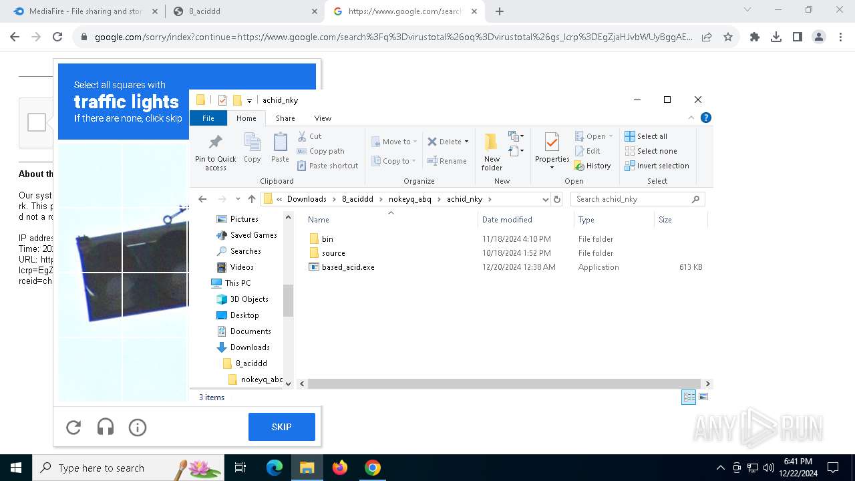Open Quick Access Toolbar customize dropdown
The width and height of the screenshot is (855, 481).
coord(249,100)
